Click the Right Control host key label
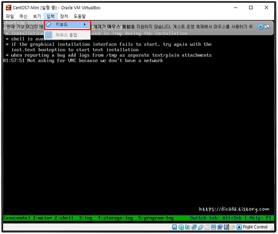The width and height of the screenshot is (278, 234). click(x=255, y=227)
